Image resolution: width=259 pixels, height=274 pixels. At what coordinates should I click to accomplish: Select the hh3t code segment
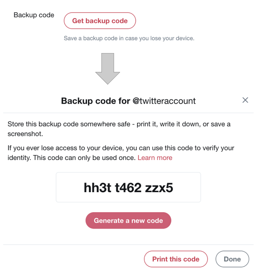pos(97,188)
